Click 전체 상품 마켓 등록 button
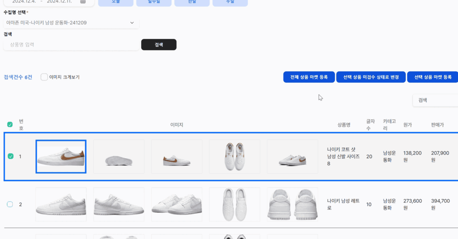The height and width of the screenshot is (239, 458). coord(309,77)
